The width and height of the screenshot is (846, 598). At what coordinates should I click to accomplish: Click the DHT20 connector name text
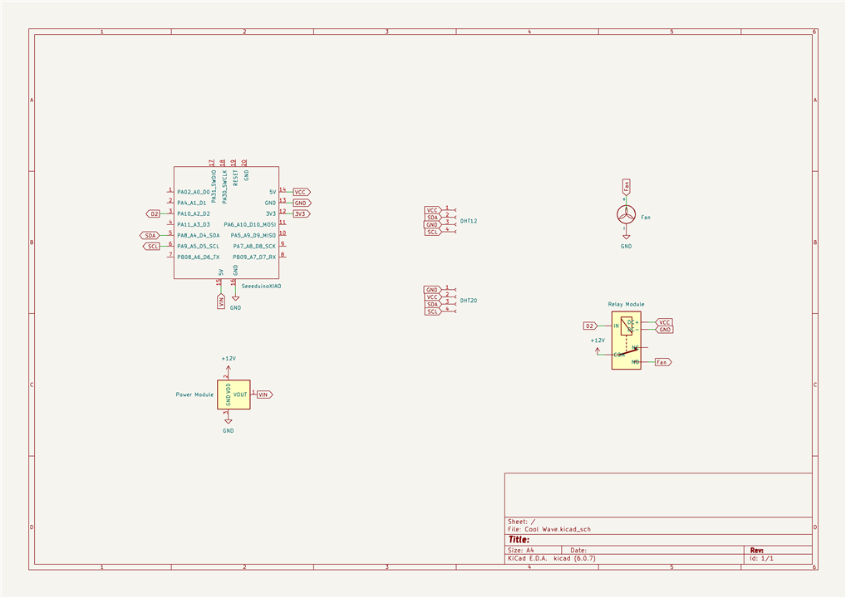pos(469,301)
